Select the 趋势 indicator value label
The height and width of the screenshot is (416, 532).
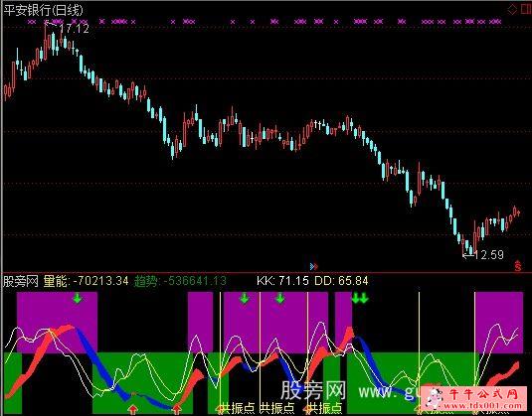tap(180, 281)
